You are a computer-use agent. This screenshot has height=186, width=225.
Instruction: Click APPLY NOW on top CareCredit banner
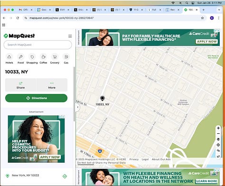click(206, 41)
